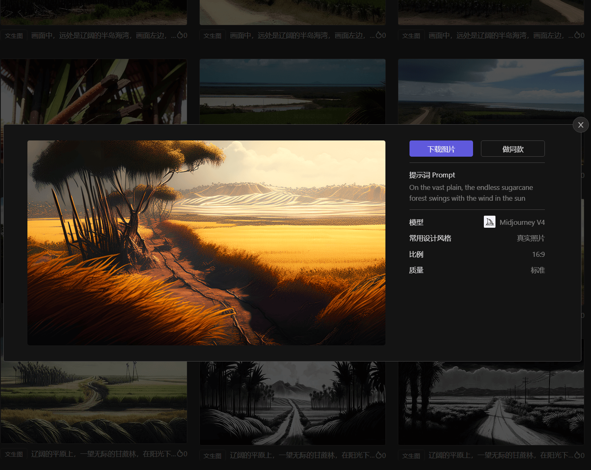Screen dimensions: 591x470
Task: Click the English prompt text about sugarcane forest
Action: pyautogui.click(x=471, y=193)
